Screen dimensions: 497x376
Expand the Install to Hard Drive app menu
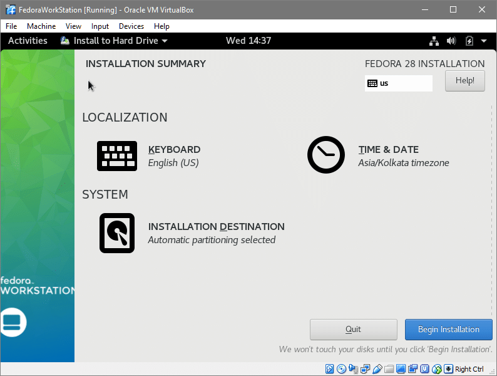tap(114, 41)
